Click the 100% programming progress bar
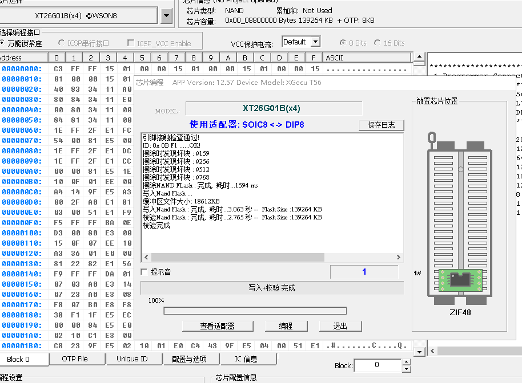The image size is (522, 383). 255,311
